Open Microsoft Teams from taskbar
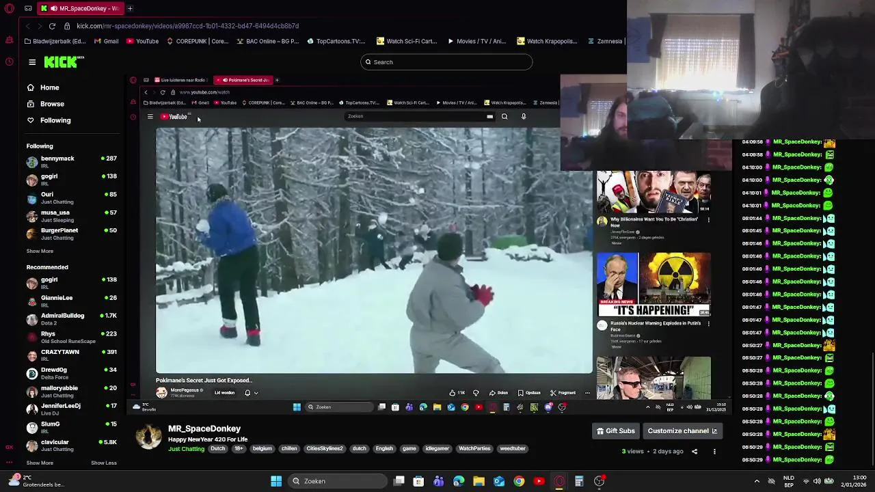The width and height of the screenshot is (875, 492). click(439, 481)
